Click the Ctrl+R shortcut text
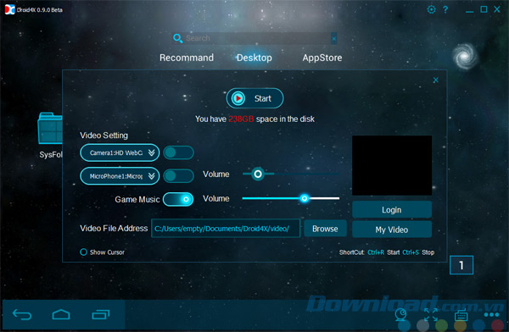Viewport: 509px width, 332px height. (x=376, y=252)
